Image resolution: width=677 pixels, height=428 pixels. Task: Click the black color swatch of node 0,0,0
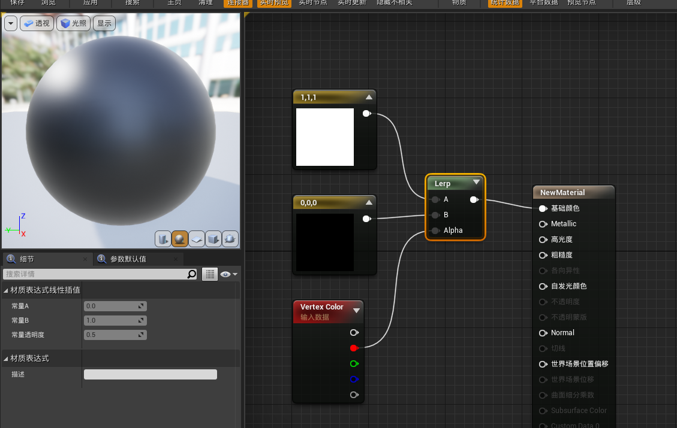click(x=324, y=242)
